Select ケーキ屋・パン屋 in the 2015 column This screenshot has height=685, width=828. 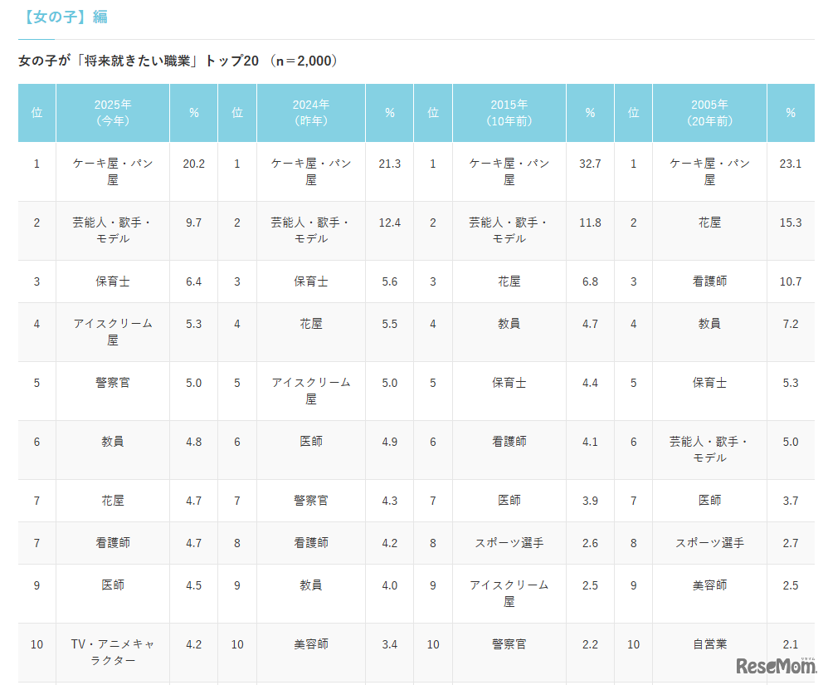tap(509, 172)
